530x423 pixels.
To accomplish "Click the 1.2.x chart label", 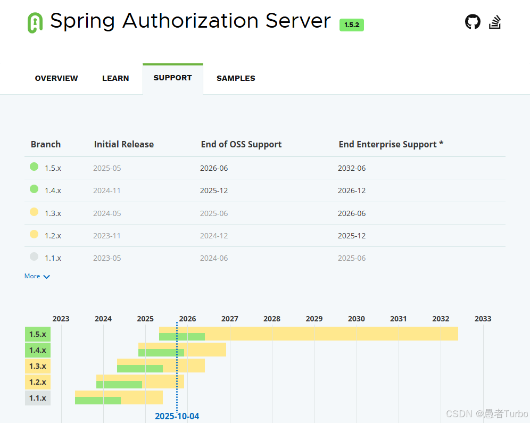I will click(38, 382).
